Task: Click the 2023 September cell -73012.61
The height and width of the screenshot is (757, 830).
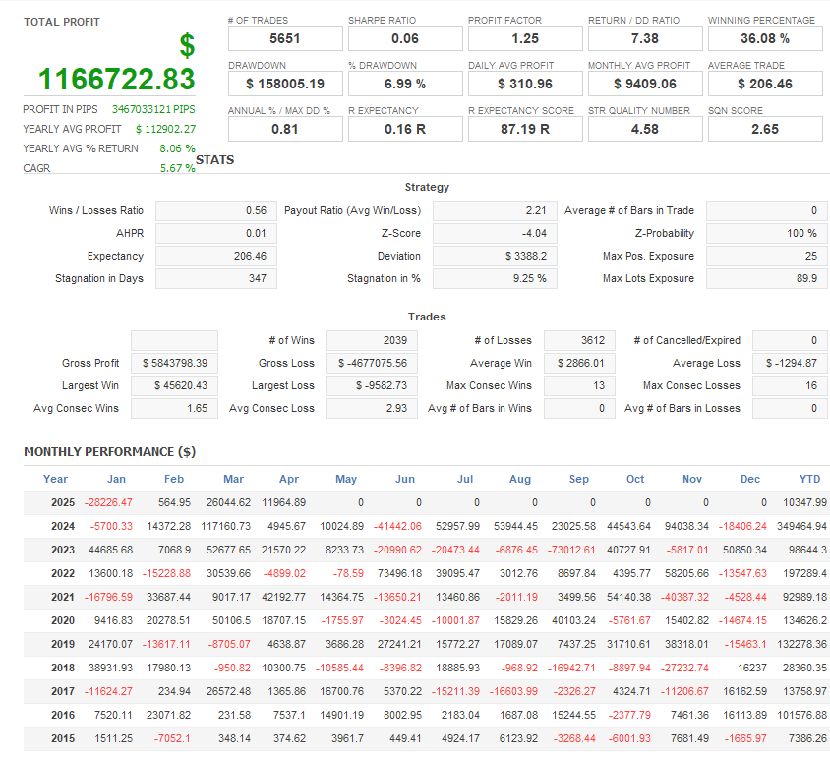Action: tap(571, 551)
